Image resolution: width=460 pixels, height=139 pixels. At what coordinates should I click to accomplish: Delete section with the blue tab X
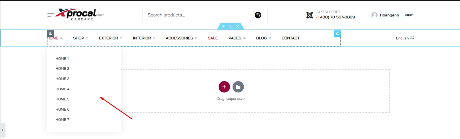pyautogui.click(x=238, y=26)
